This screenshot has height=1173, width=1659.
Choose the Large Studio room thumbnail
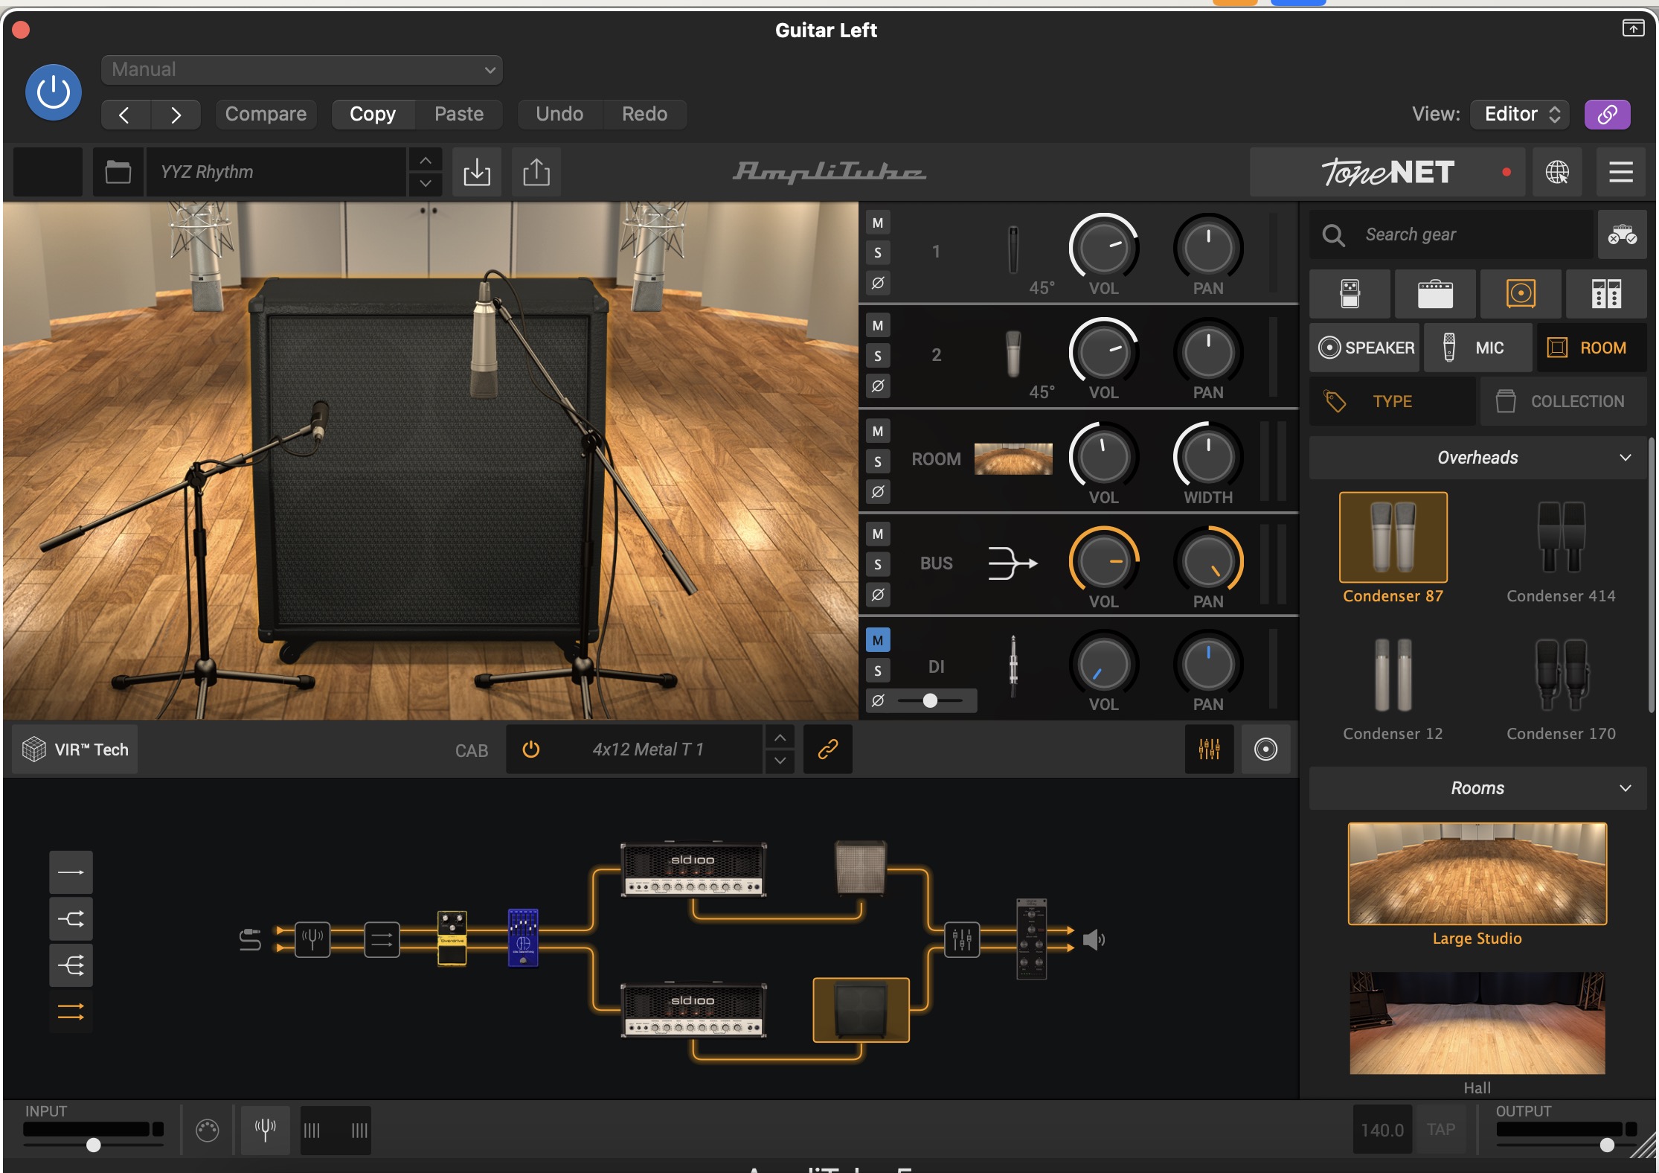(x=1477, y=874)
